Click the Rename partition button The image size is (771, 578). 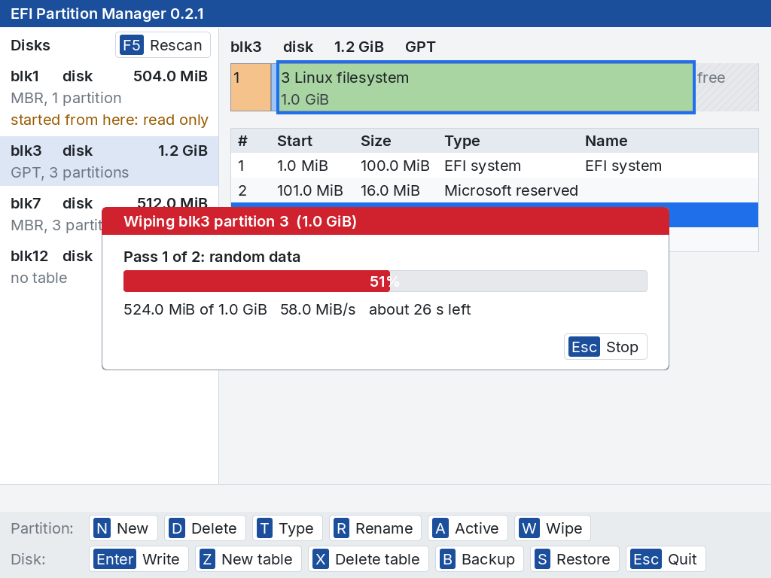(375, 528)
